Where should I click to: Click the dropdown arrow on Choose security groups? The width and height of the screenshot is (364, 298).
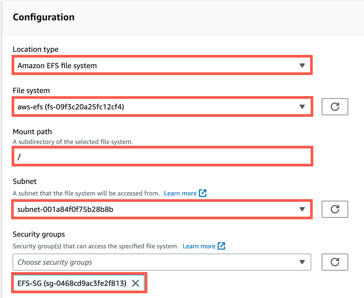(302, 262)
